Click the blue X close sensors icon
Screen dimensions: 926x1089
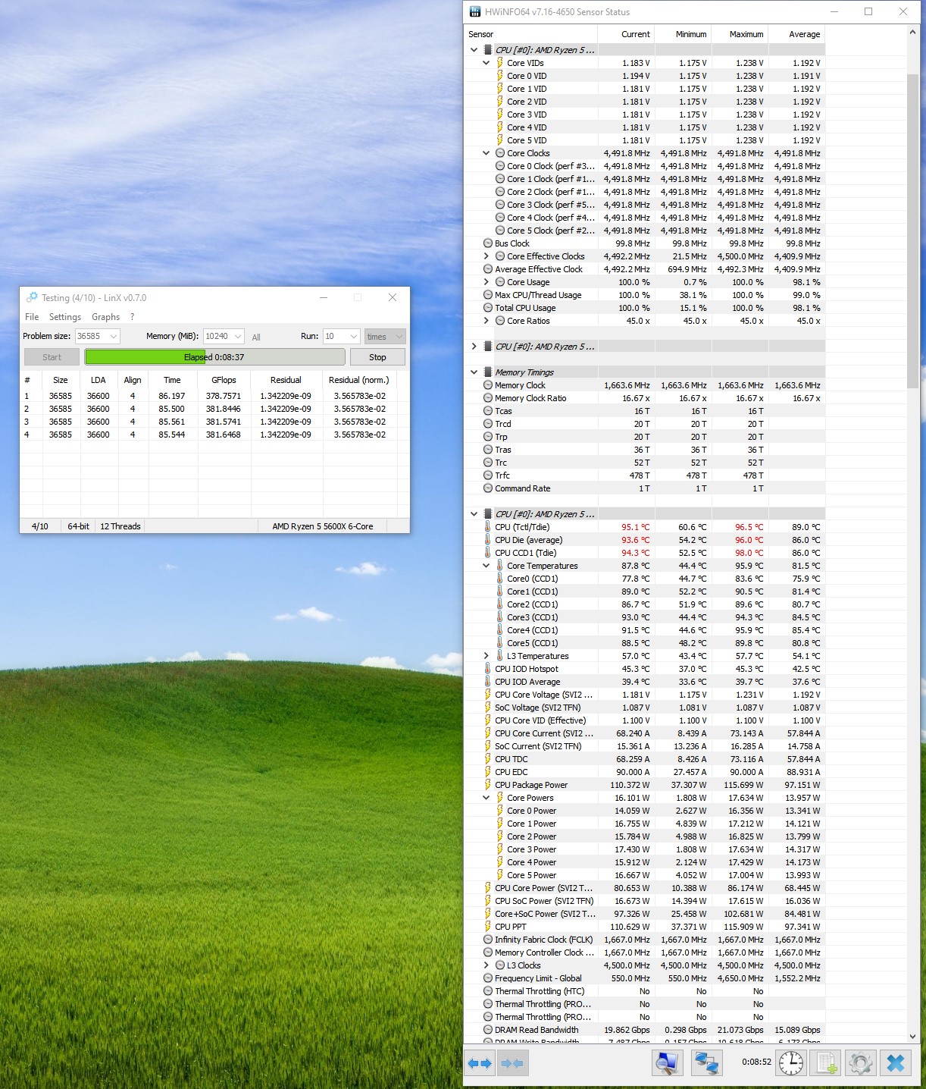[x=896, y=1063]
